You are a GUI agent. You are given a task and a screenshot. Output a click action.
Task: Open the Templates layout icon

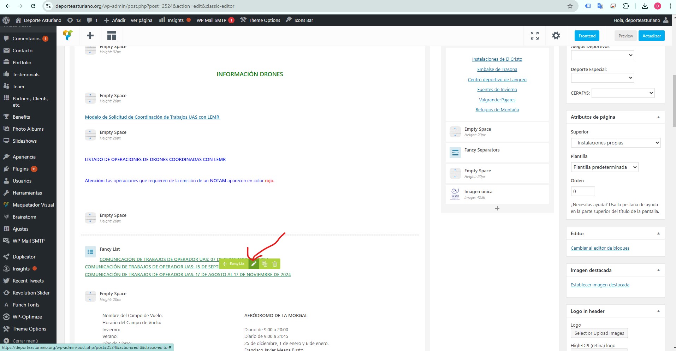(112, 35)
